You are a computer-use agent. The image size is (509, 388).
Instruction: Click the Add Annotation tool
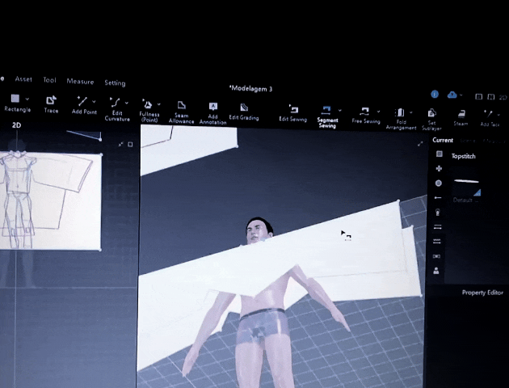point(212,113)
